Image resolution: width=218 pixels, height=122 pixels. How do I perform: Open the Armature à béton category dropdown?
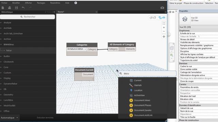point(77,49)
